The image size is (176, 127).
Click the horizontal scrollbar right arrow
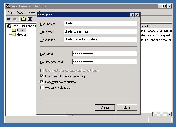[x=169, y=114]
